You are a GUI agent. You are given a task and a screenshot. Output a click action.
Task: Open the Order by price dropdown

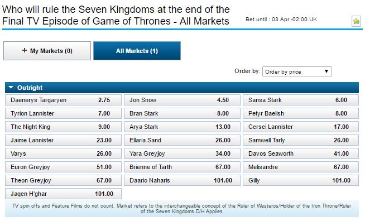[x=297, y=71]
